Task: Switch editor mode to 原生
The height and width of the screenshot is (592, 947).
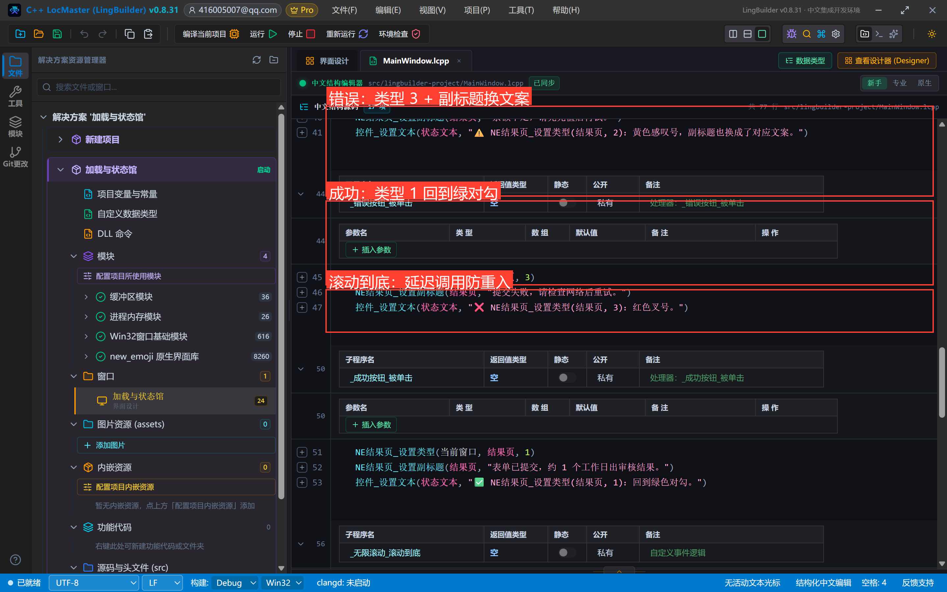Action: click(x=924, y=83)
